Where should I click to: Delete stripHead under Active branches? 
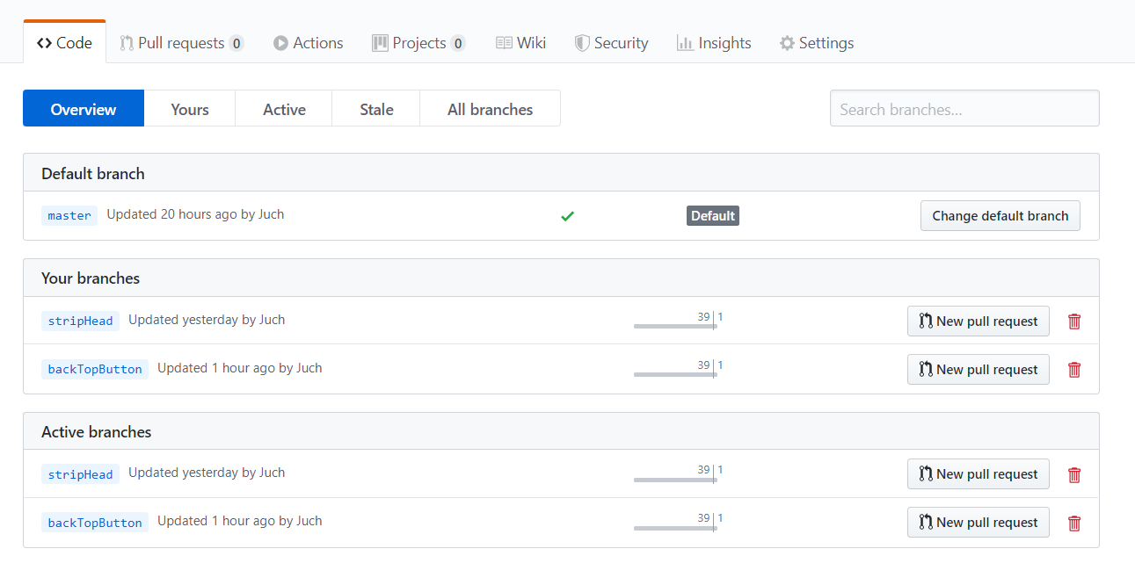[1073, 475]
